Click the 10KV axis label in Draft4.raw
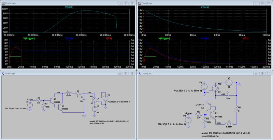The image size is (273, 140). point(4,9)
